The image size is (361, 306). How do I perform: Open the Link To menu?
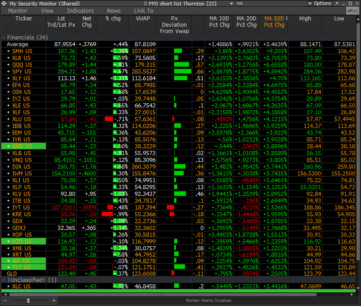(x=144, y=11)
